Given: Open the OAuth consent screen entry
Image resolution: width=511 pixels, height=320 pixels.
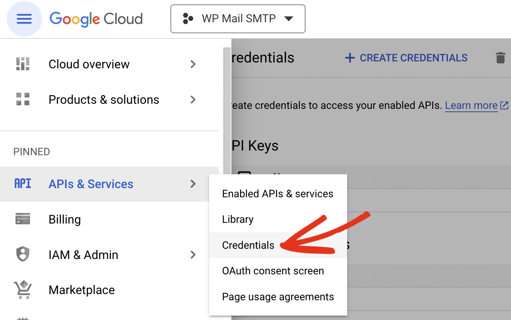Looking at the screenshot, I should pyautogui.click(x=273, y=271).
